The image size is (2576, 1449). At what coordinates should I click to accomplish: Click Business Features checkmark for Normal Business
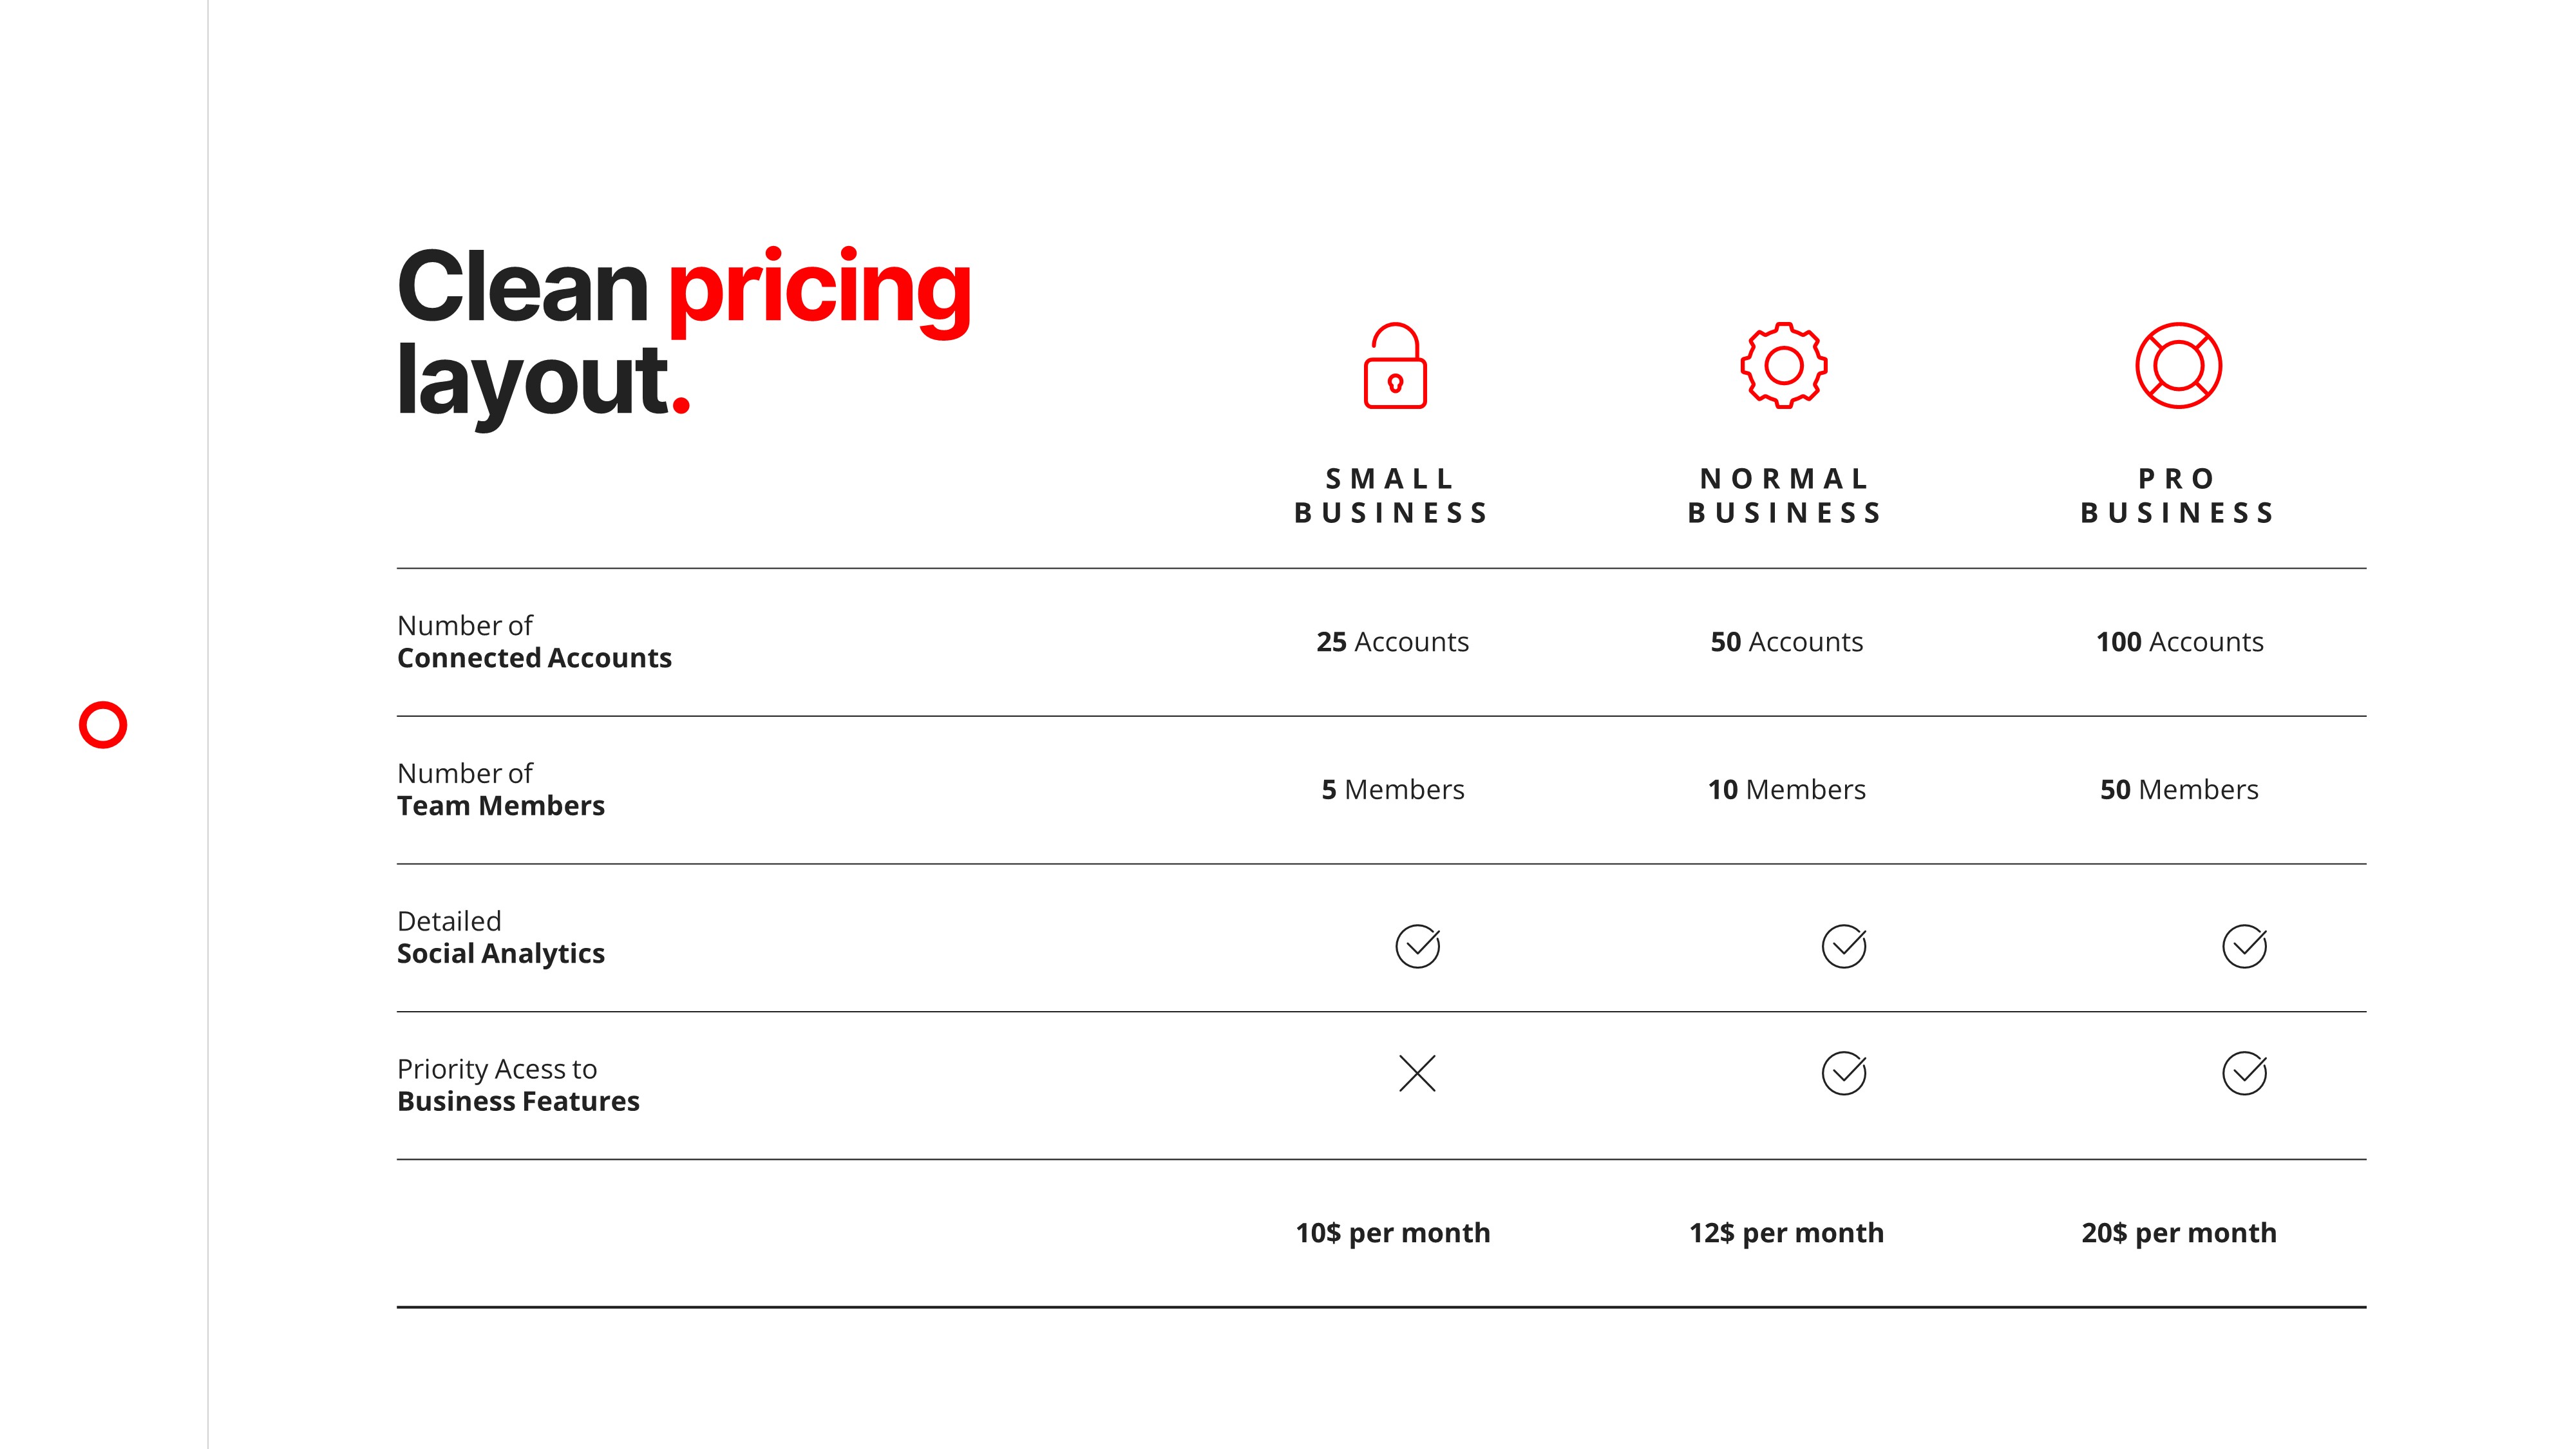coord(1844,1074)
